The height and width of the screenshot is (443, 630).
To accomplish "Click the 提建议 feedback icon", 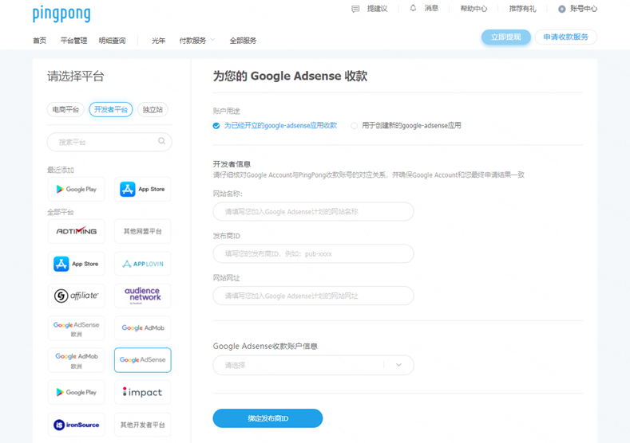I will point(355,9).
